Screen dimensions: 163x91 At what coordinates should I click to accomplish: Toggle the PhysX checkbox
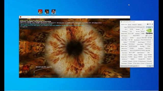(x=141, y=63)
